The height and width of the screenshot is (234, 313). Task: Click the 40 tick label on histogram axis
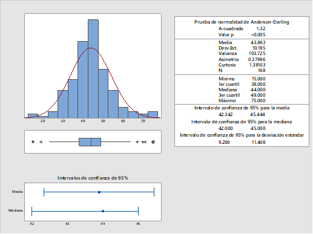pos(83,121)
